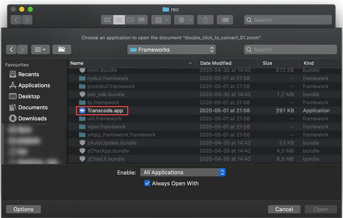Click Application kind cell for Transcode.app
The image size is (343, 218).
316,110
